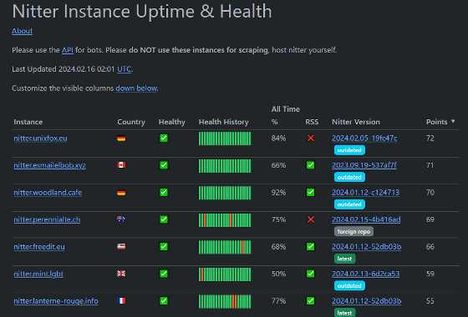Click healthy checkmark for nitter.lanterne-rouge.info
The image size is (468, 317).
[164, 300]
